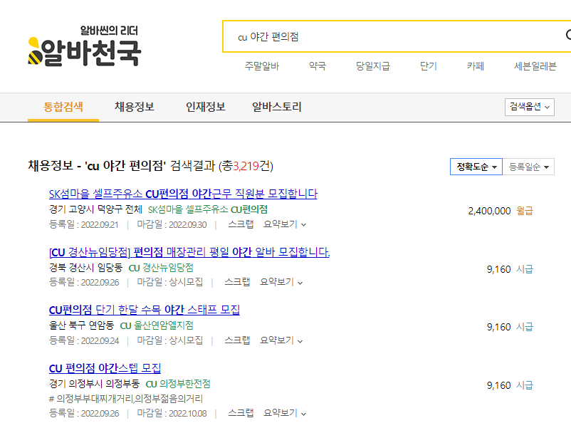Click 스크랩 for 의정부한전점 posting
Image resolution: width=571 pixels, height=423 pixels.
pyautogui.click(x=241, y=413)
